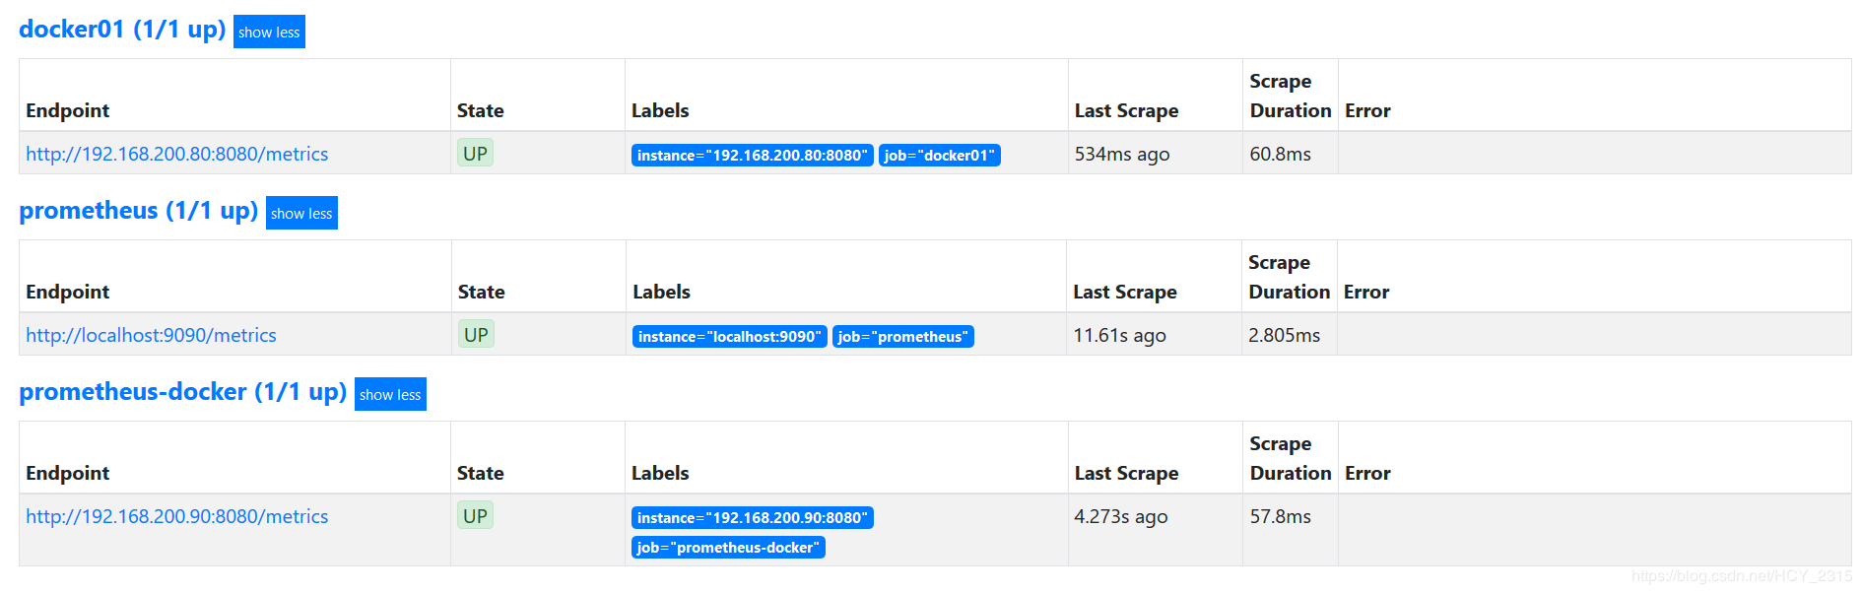Click the UP badge for 192.168.200.90:8080
This screenshot has width=1862, height=594.
pos(475,516)
